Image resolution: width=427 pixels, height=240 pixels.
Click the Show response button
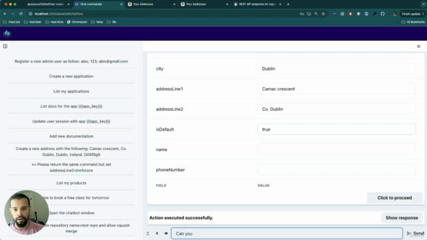402,218
